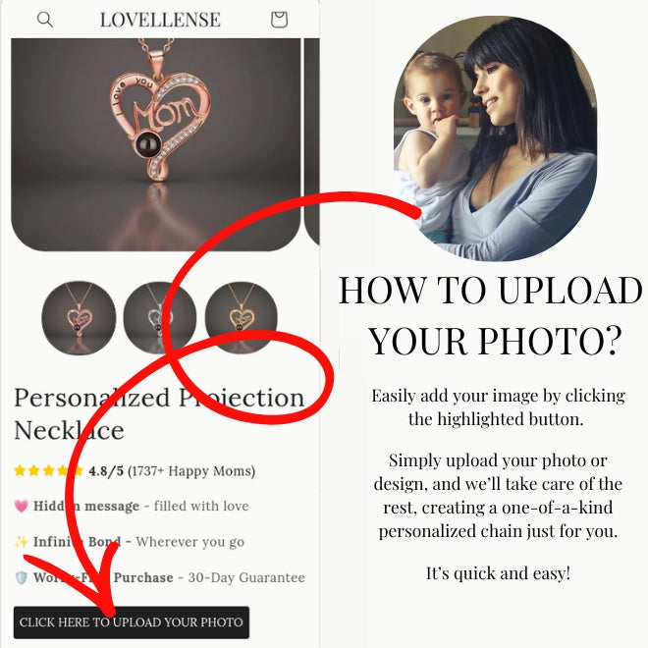Click the LOVELLENSE store logo
648x648 pixels.
point(160,20)
